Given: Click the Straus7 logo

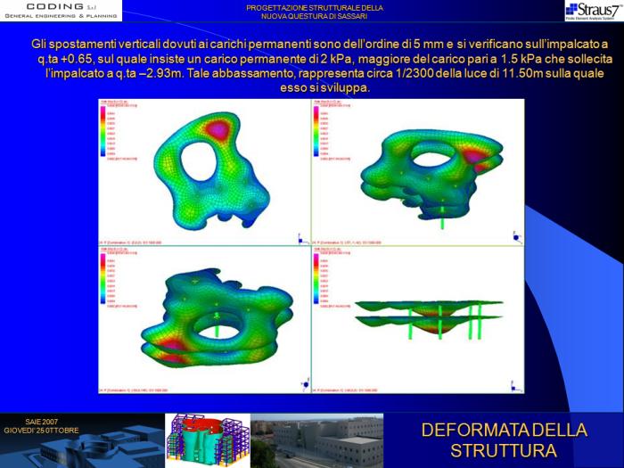Looking at the screenshot, I should [x=593, y=11].
